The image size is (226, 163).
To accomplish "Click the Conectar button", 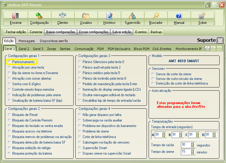I will 36,32.
